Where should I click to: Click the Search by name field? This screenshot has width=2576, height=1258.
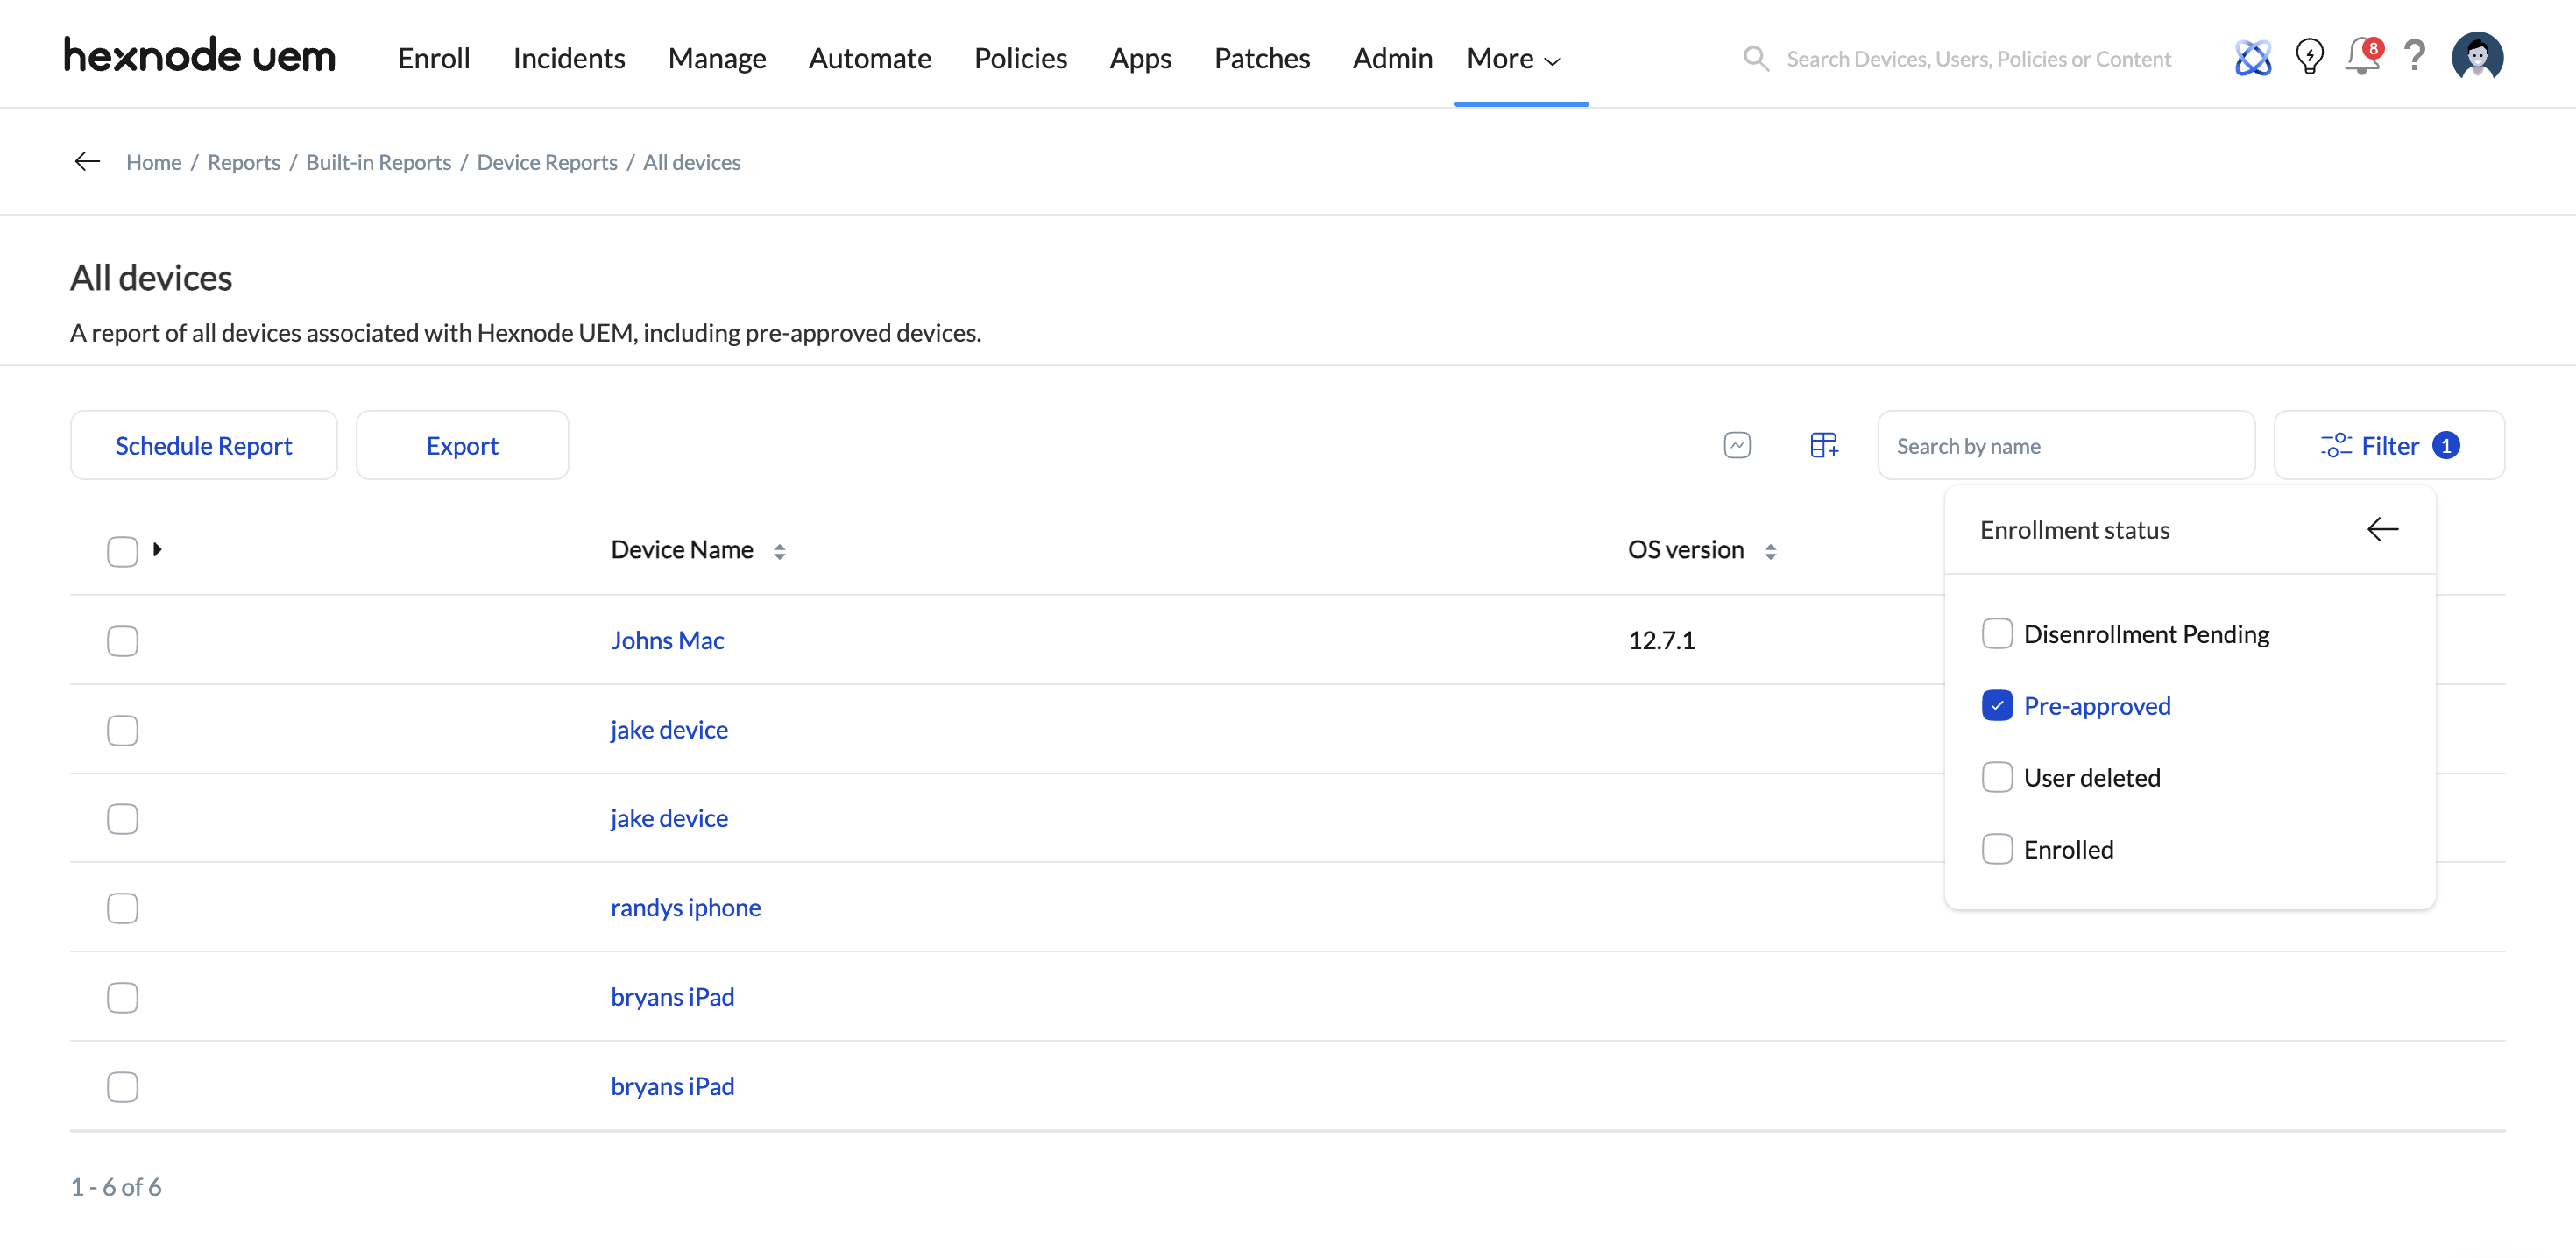(x=2065, y=446)
